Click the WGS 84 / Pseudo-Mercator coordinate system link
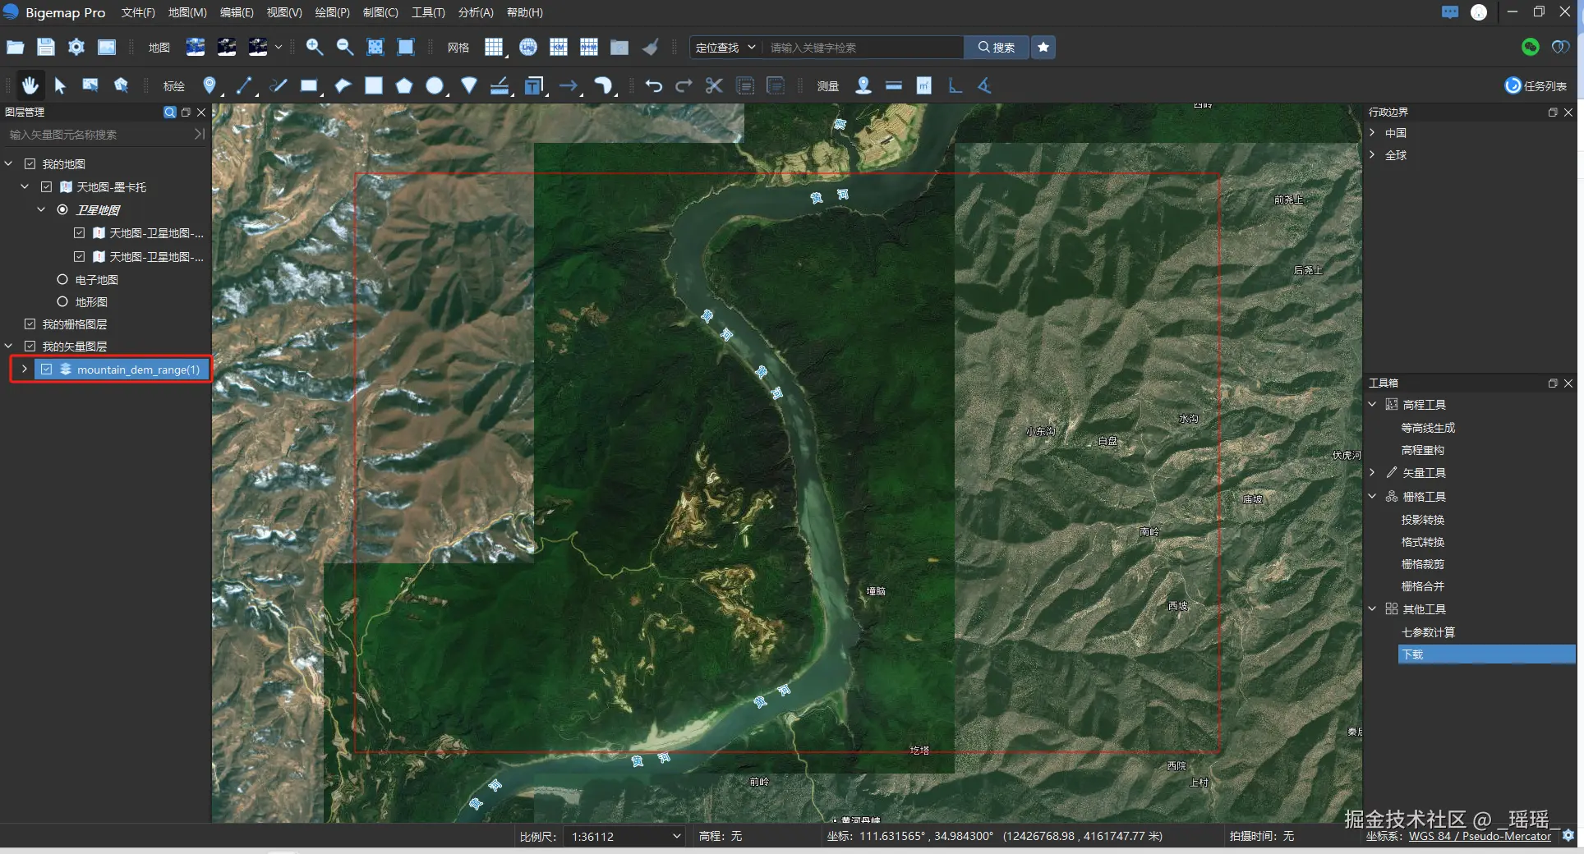This screenshot has width=1584, height=854. (x=1480, y=837)
